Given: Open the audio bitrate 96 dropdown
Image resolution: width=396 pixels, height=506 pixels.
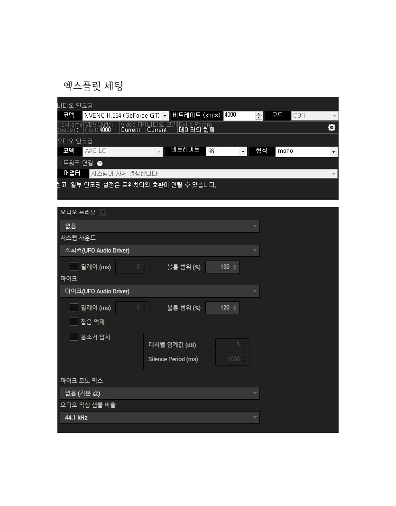Looking at the screenshot, I should tap(226, 151).
